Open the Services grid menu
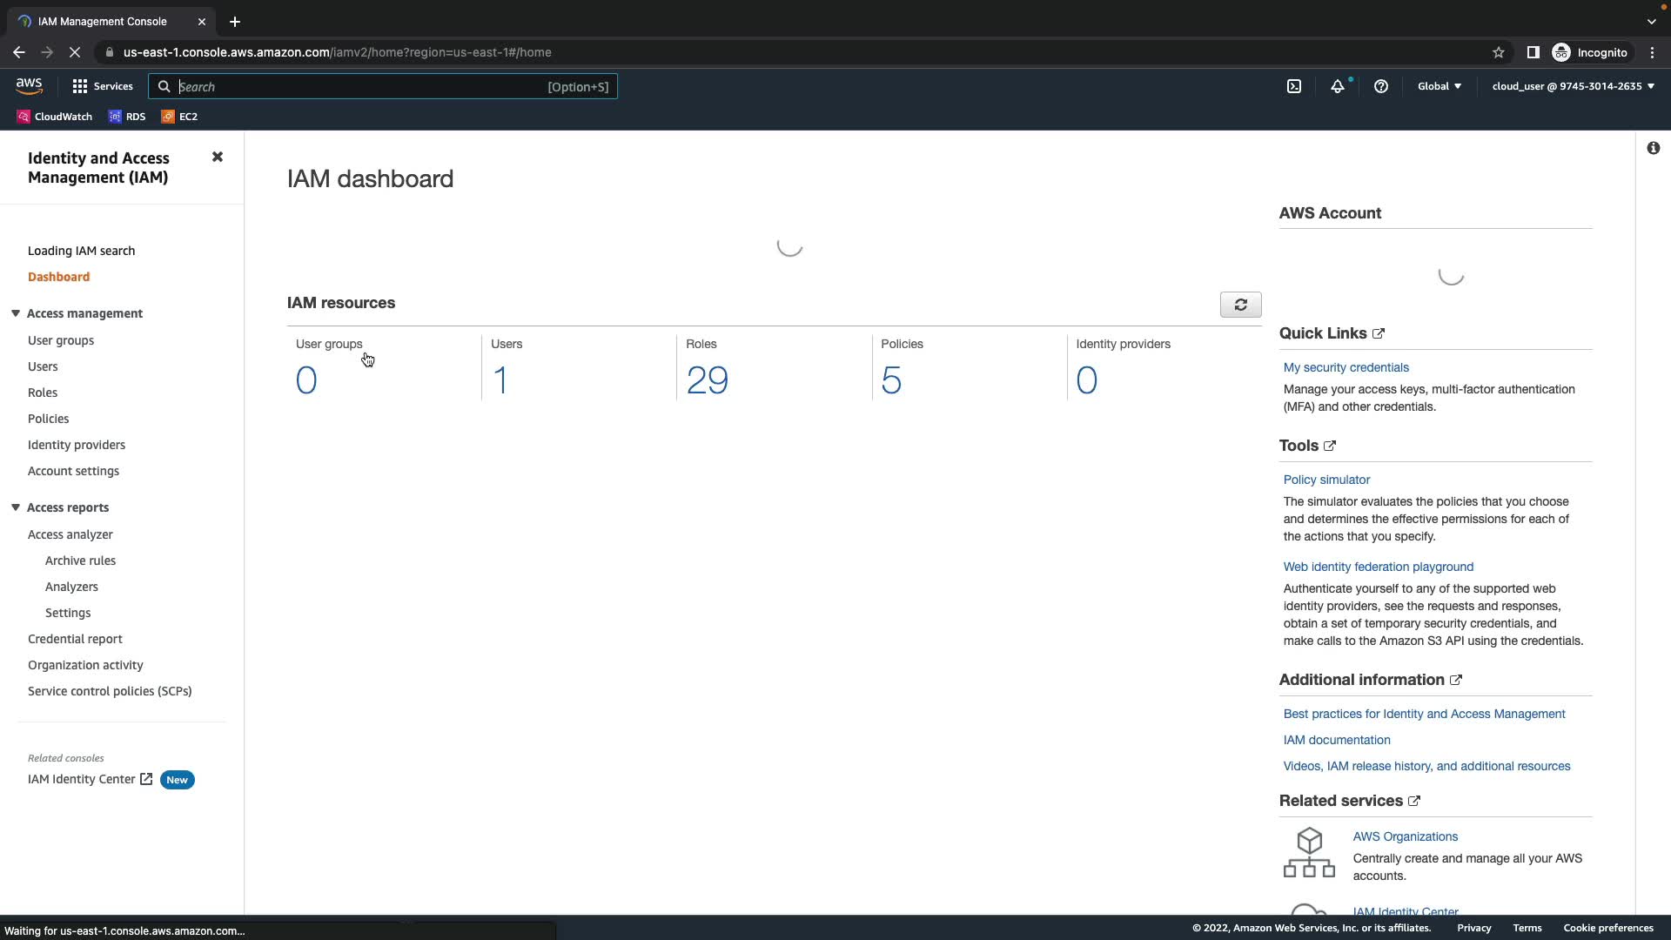This screenshot has width=1671, height=940. click(103, 86)
